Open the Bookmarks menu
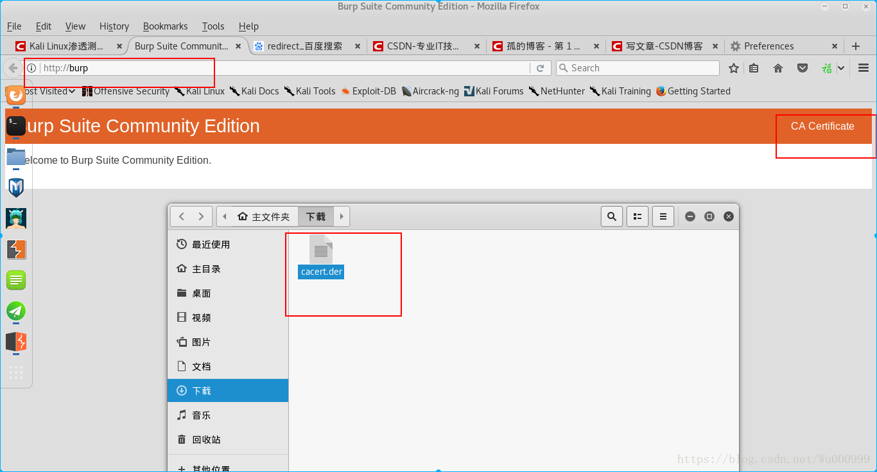The height and width of the screenshot is (472, 877). [166, 26]
